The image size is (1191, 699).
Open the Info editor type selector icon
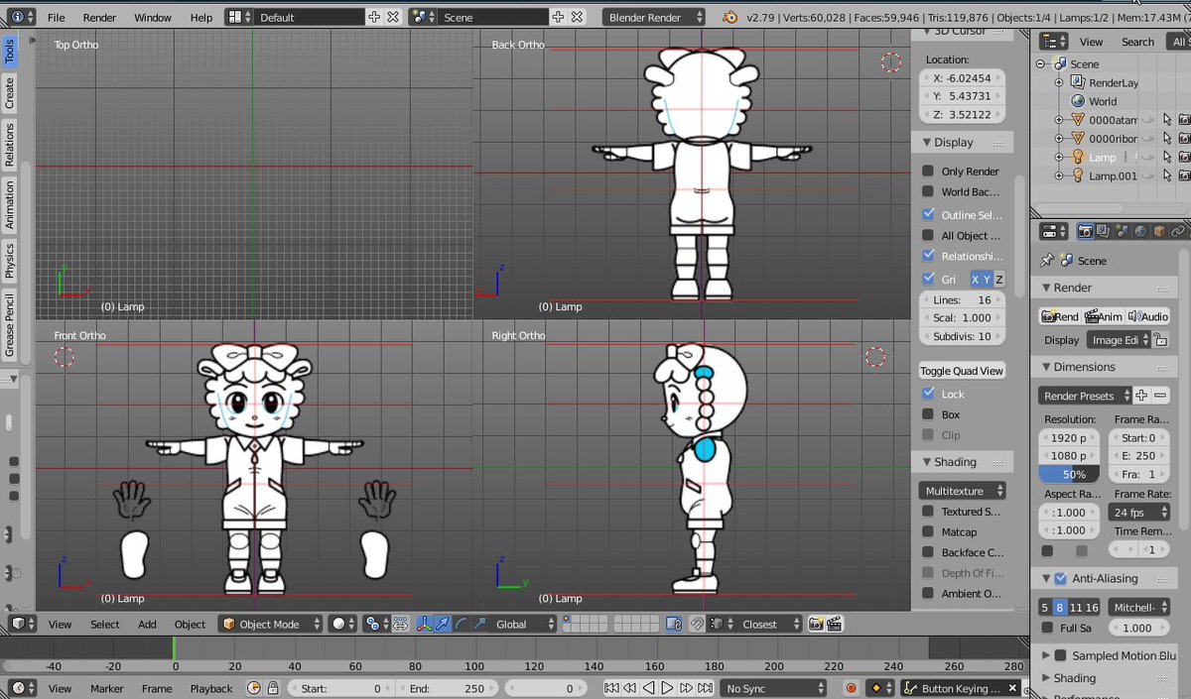(x=22, y=17)
